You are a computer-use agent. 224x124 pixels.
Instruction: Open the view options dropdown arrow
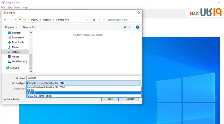(129, 27)
